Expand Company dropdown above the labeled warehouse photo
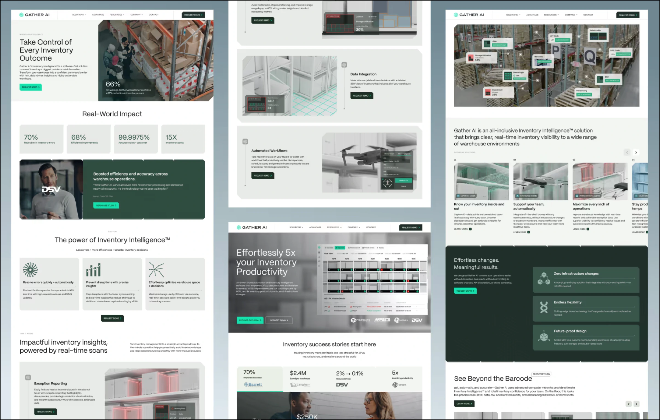 pyautogui.click(x=571, y=15)
